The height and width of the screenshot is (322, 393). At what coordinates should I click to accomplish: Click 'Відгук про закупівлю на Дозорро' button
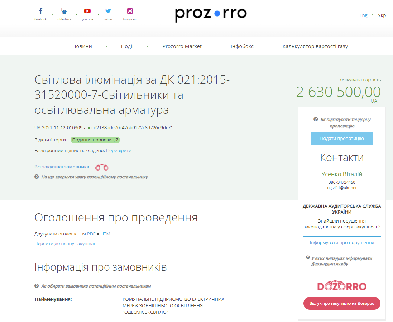tap(342, 303)
